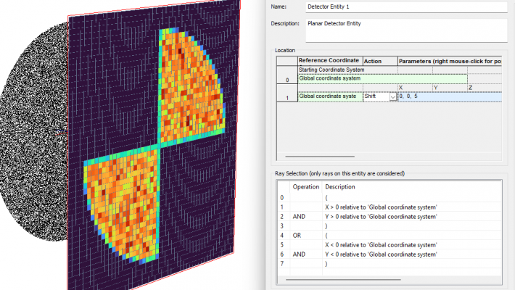This screenshot has height=290, width=515.
Task: Click the Description box 'Planar Detector Entity'
Action: (406, 30)
